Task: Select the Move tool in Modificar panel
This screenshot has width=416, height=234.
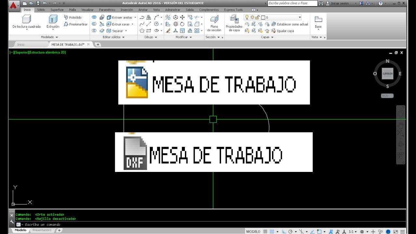Action: tap(182, 17)
